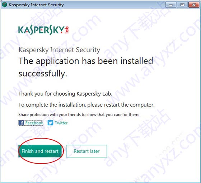Minimize the installer window
201x183 pixels.
[171, 5]
